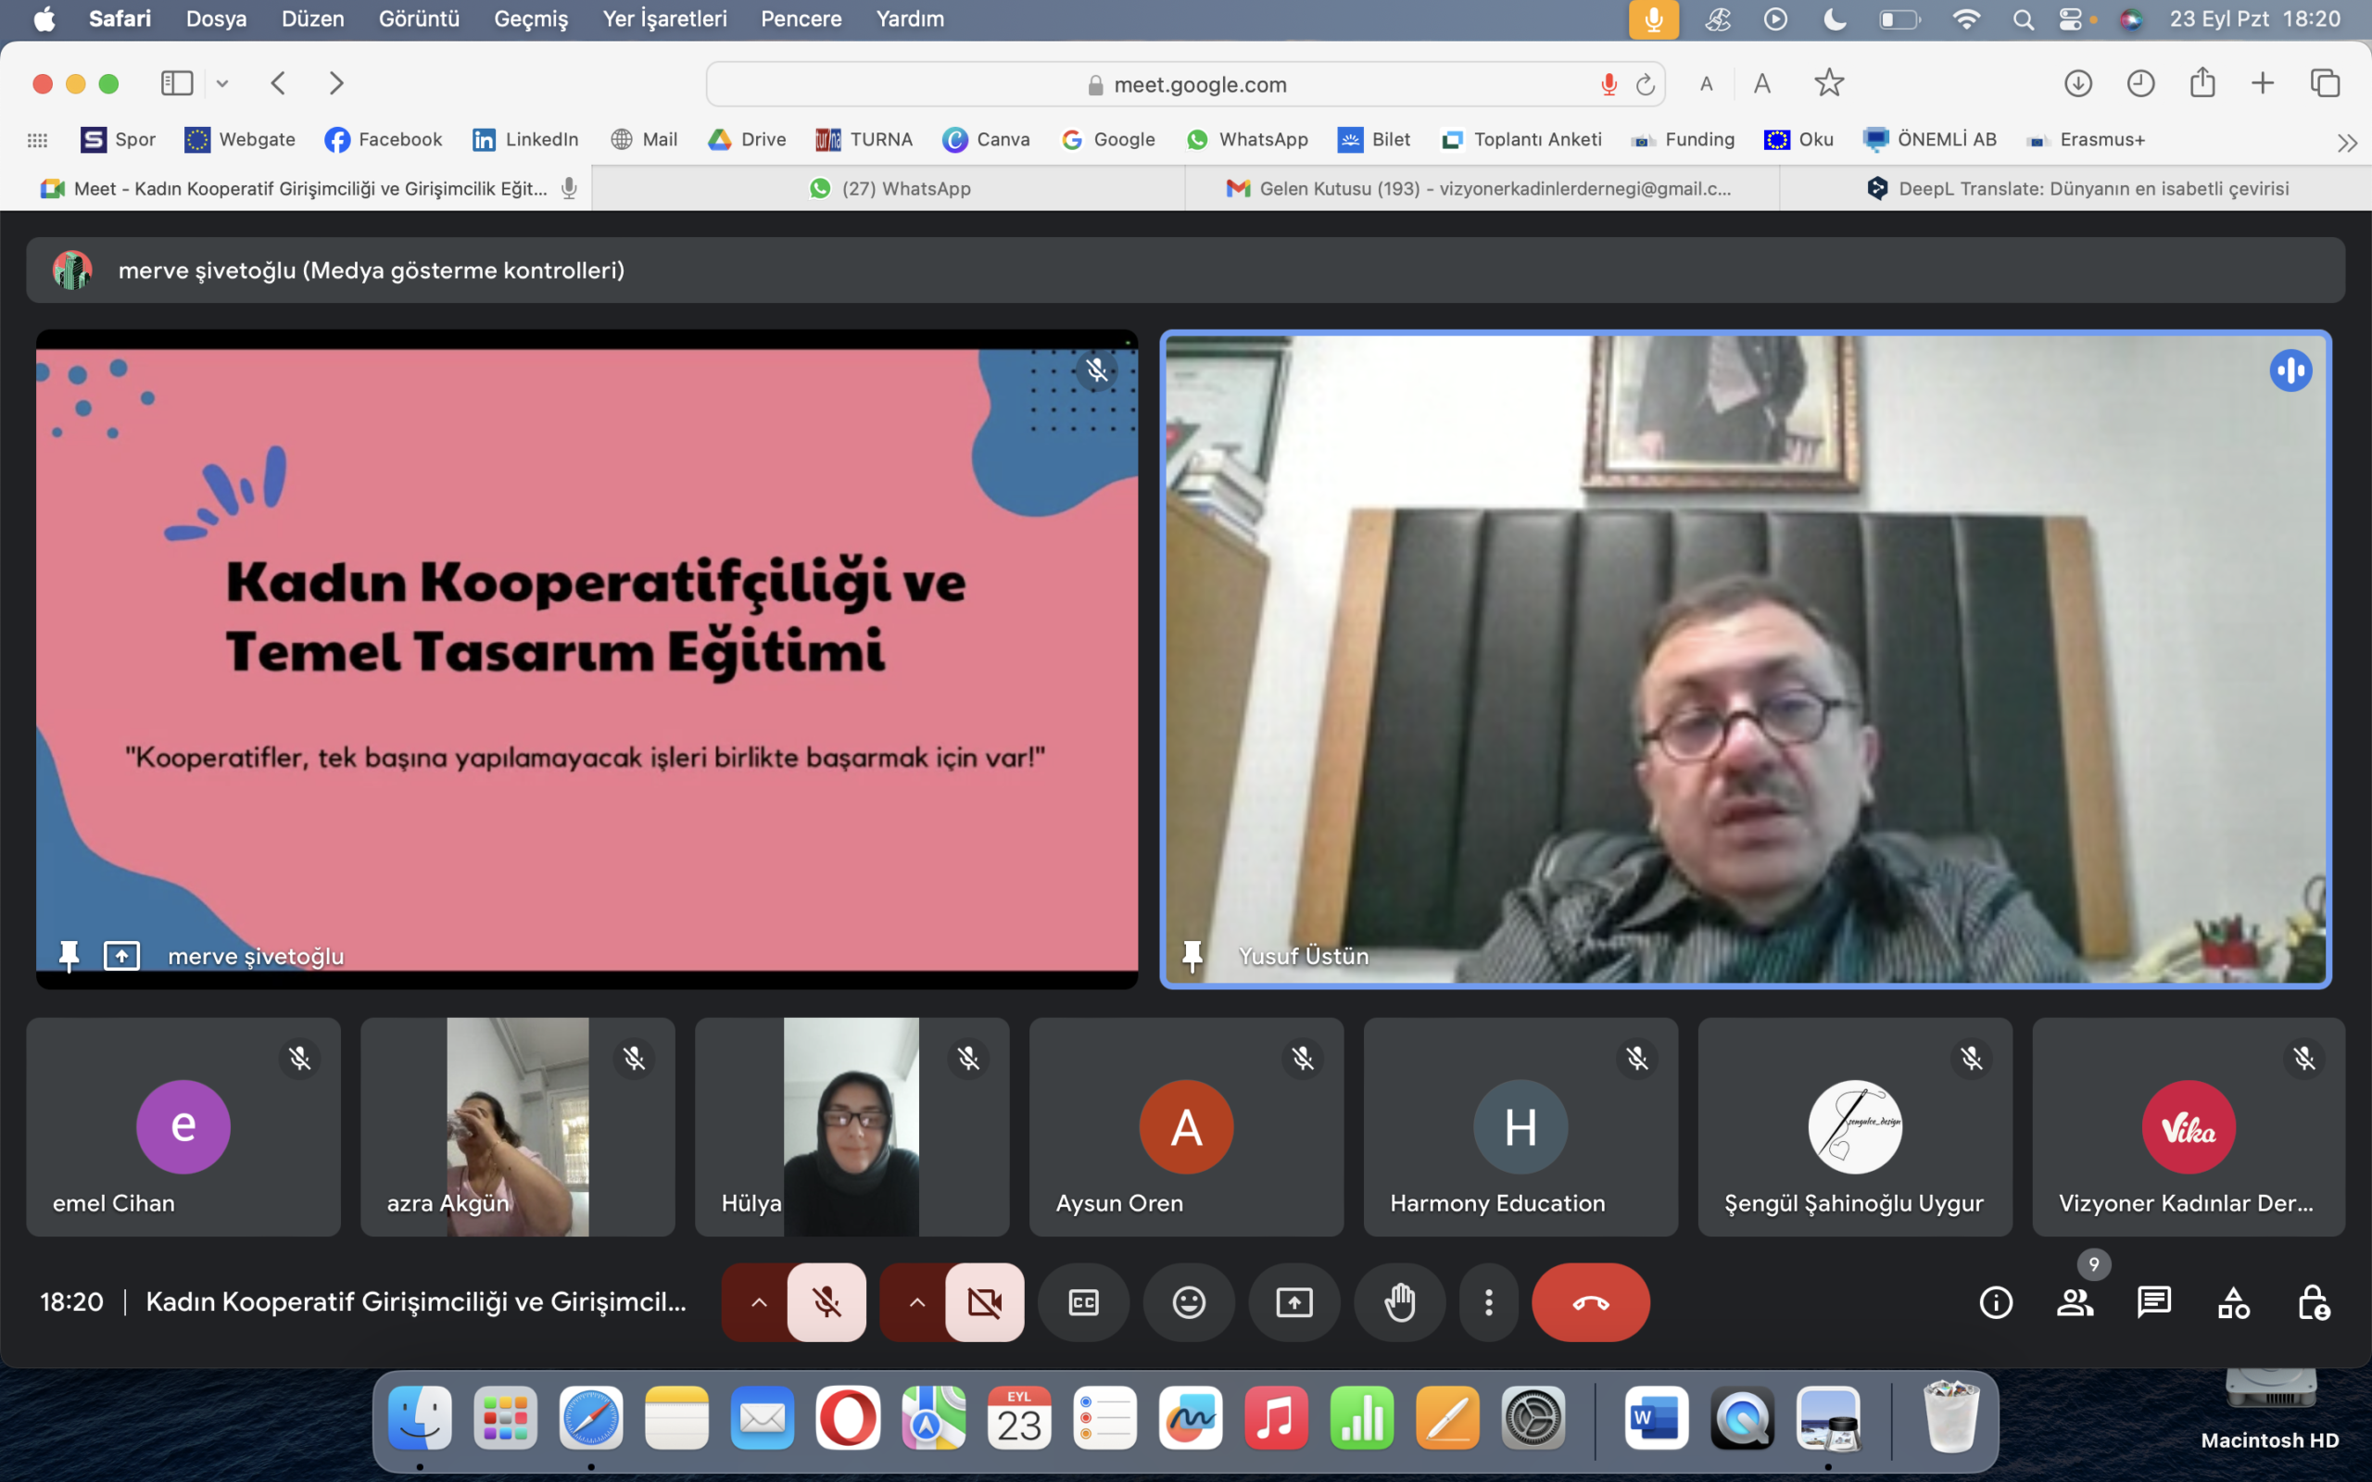Image resolution: width=2372 pixels, height=1482 pixels.
Task: Open the chat panel icon
Action: click(x=2153, y=1302)
